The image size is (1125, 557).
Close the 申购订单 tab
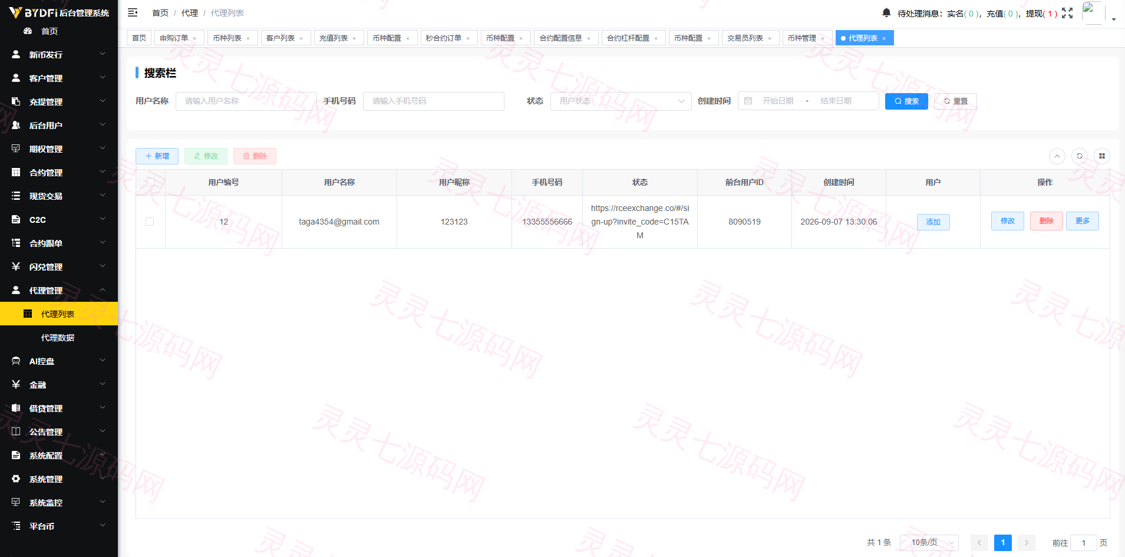194,38
